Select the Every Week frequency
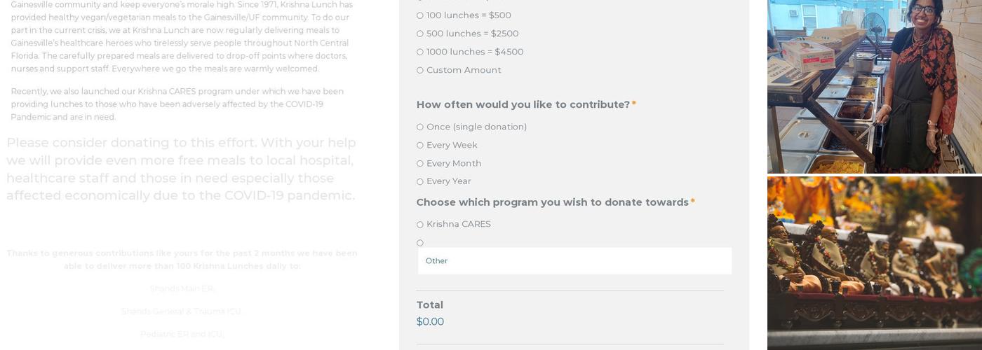982x350 pixels. pyautogui.click(x=420, y=146)
